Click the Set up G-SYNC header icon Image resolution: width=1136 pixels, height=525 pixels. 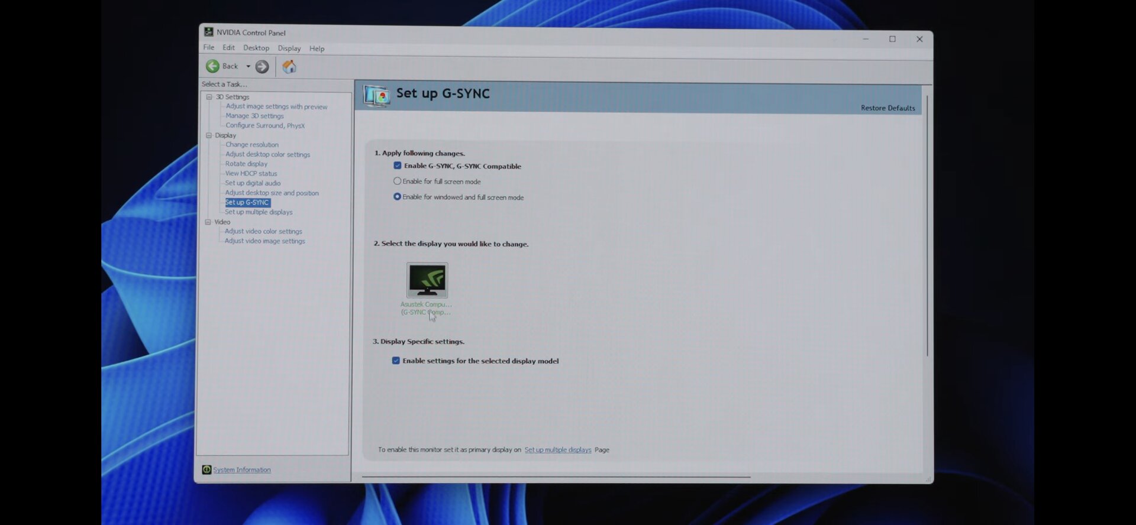pyautogui.click(x=377, y=95)
